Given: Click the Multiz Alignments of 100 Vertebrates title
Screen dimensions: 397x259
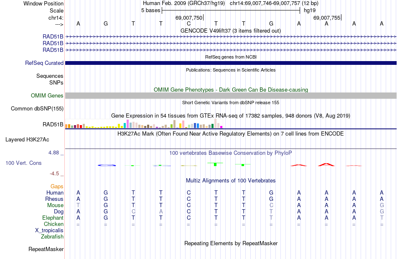Looking at the screenshot, I should 231,180.
